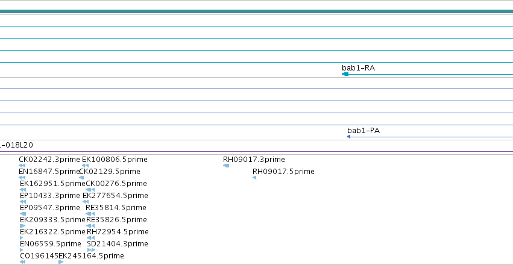This screenshot has width=513, height=265.
Task: Select arrow glyph under CK02242.3prime
Action: tap(22, 166)
